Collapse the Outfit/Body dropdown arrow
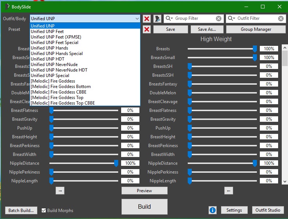This screenshot has width=288, height=219. tap(137, 19)
